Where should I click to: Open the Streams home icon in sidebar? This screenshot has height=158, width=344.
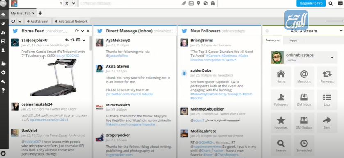click(3, 15)
